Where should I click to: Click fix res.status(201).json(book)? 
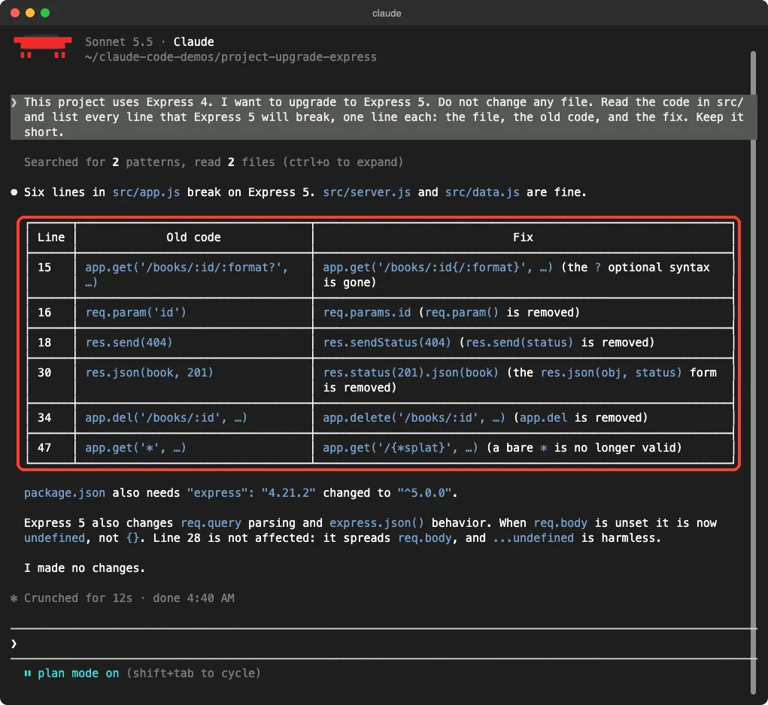(x=411, y=373)
